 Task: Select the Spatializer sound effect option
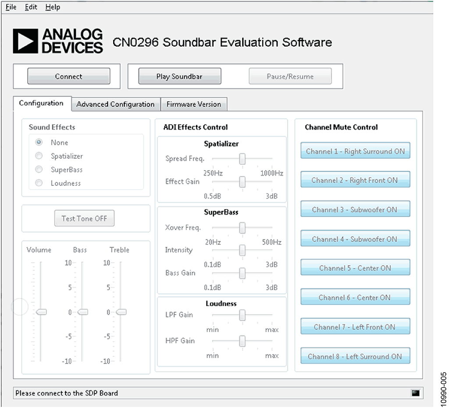pyautogui.click(x=39, y=156)
